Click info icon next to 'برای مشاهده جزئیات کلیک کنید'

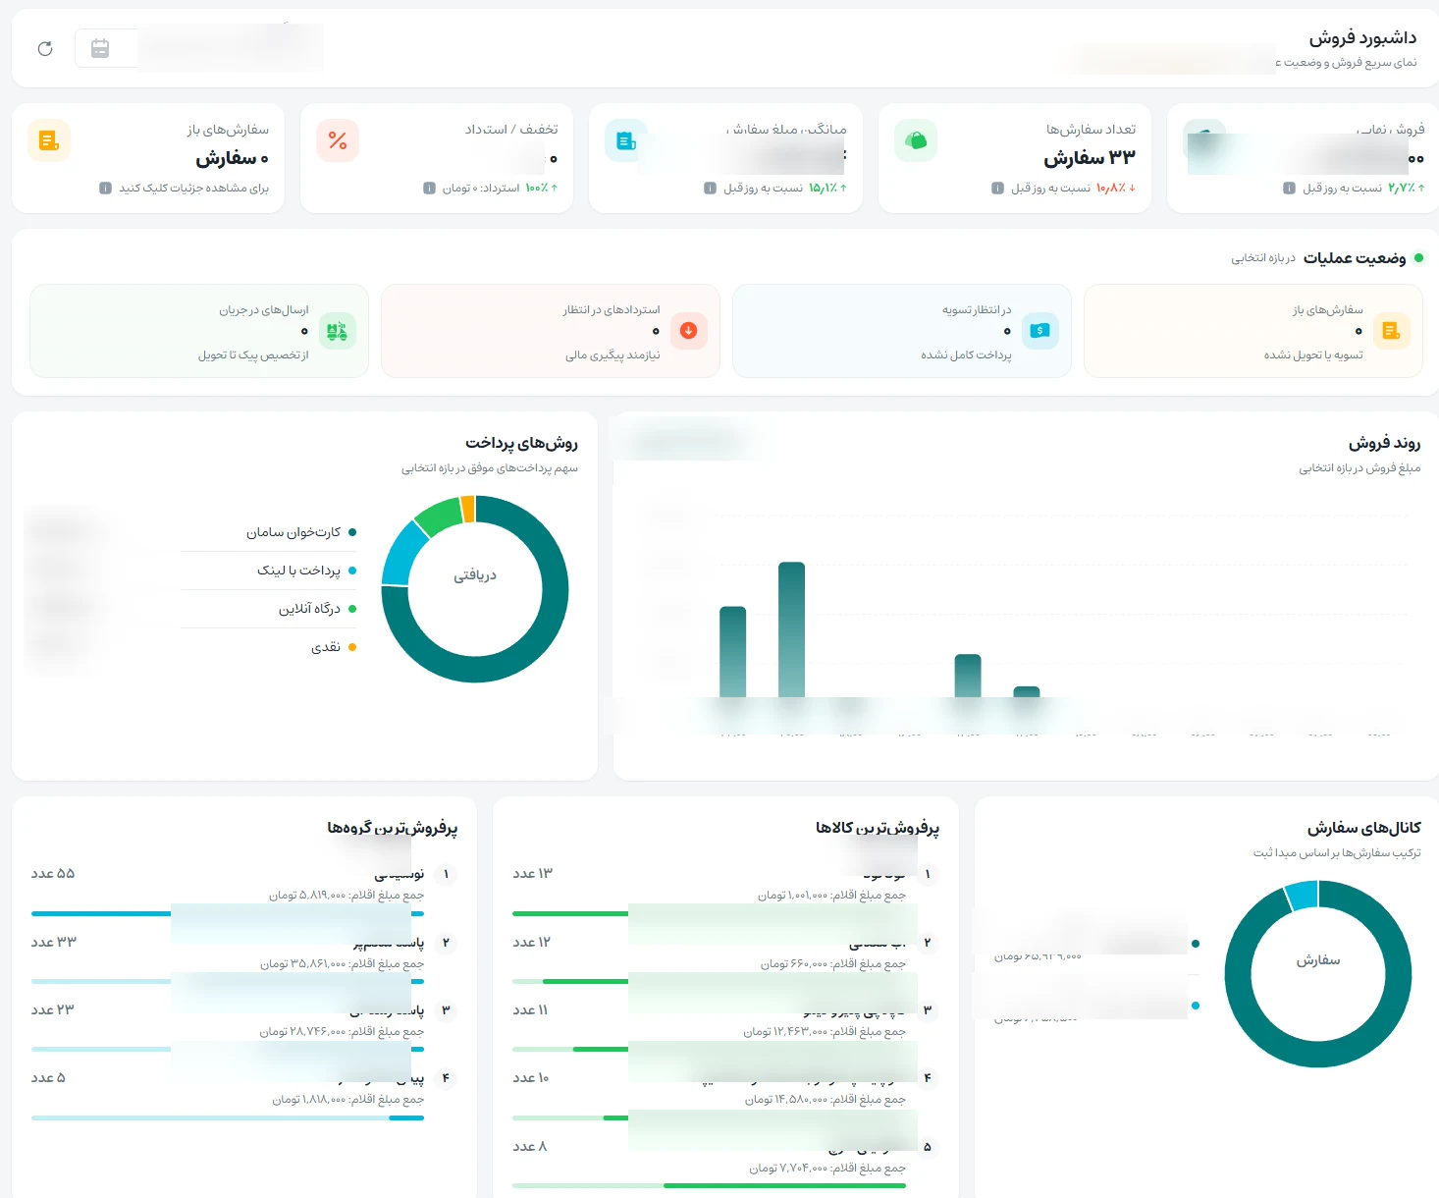tap(105, 188)
